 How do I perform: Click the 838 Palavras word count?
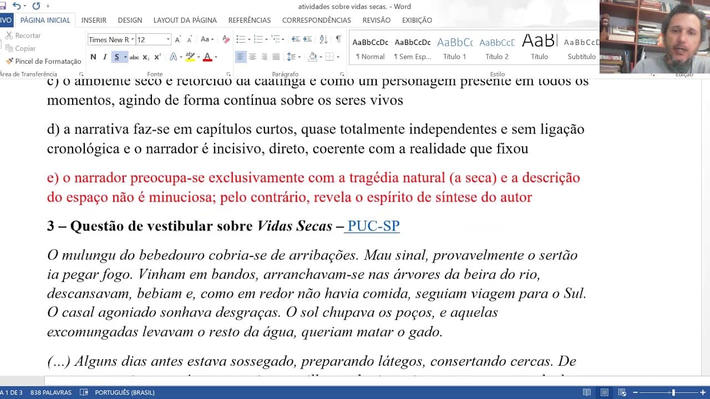pos(51,392)
